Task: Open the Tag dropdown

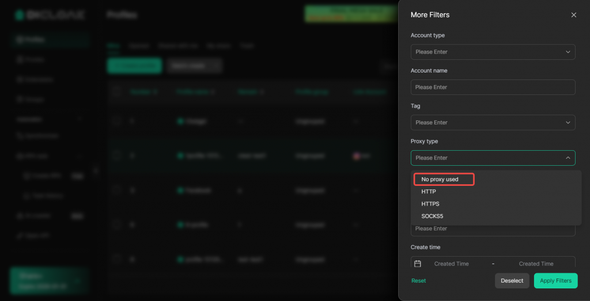Action: (487, 123)
